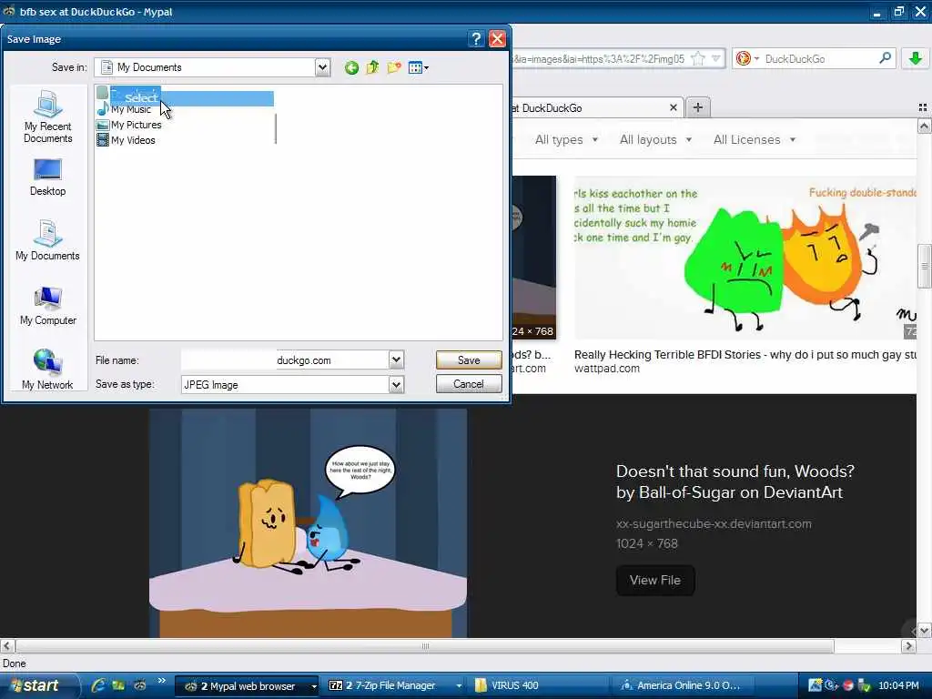This screenshot has width=932, height=699.
Task: Click the horizontal scrollbar thumb
Action: (x=425, y=645)
